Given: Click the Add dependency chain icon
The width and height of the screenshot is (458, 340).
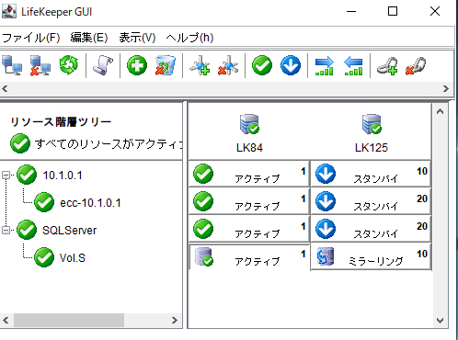Looking at the screenshot, I should 387,65.
